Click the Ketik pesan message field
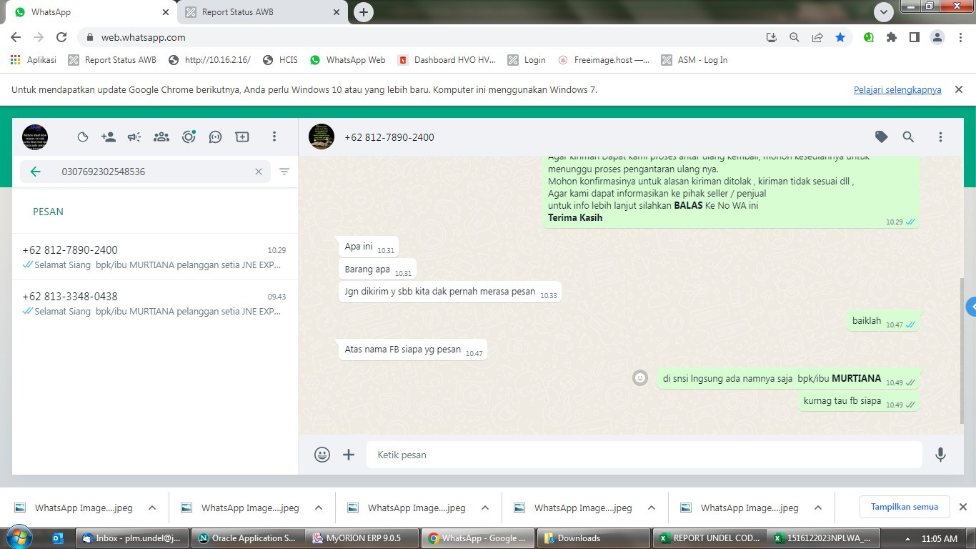The height and width of the screenshot is (549, 976). click(644, 455)
